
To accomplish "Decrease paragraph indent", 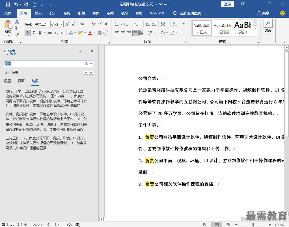I will (148, 24).
